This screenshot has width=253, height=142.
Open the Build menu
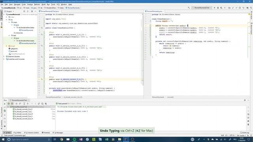click(x=43, y=4)
